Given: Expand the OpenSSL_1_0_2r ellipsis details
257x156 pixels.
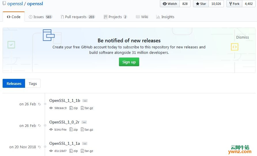Looking at the screenshot, I should (x=84, y=122).
